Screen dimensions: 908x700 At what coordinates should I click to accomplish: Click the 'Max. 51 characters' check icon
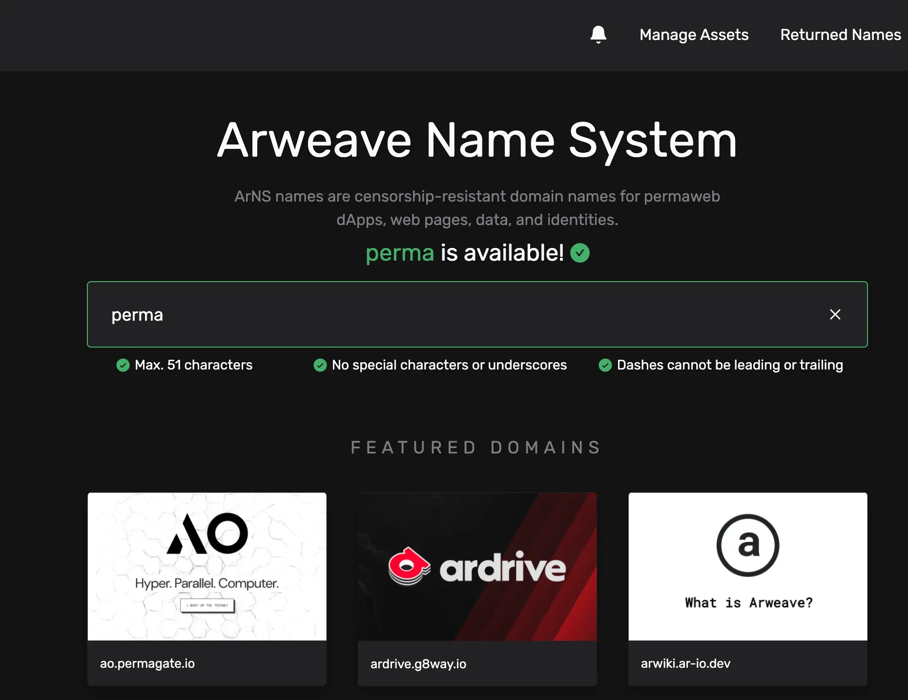point(123,365)
